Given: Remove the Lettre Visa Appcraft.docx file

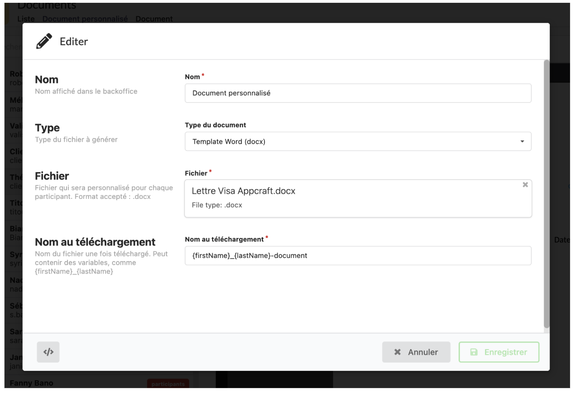Looking at the screenshot, I should (525, 185).
